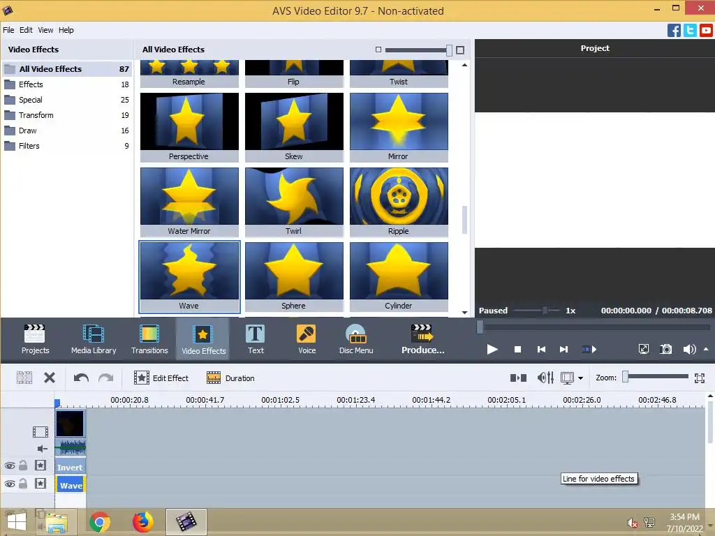The height and width of the screenshot is (536, 715).
Task: Select the Effects folder
Action: [67, 84]
